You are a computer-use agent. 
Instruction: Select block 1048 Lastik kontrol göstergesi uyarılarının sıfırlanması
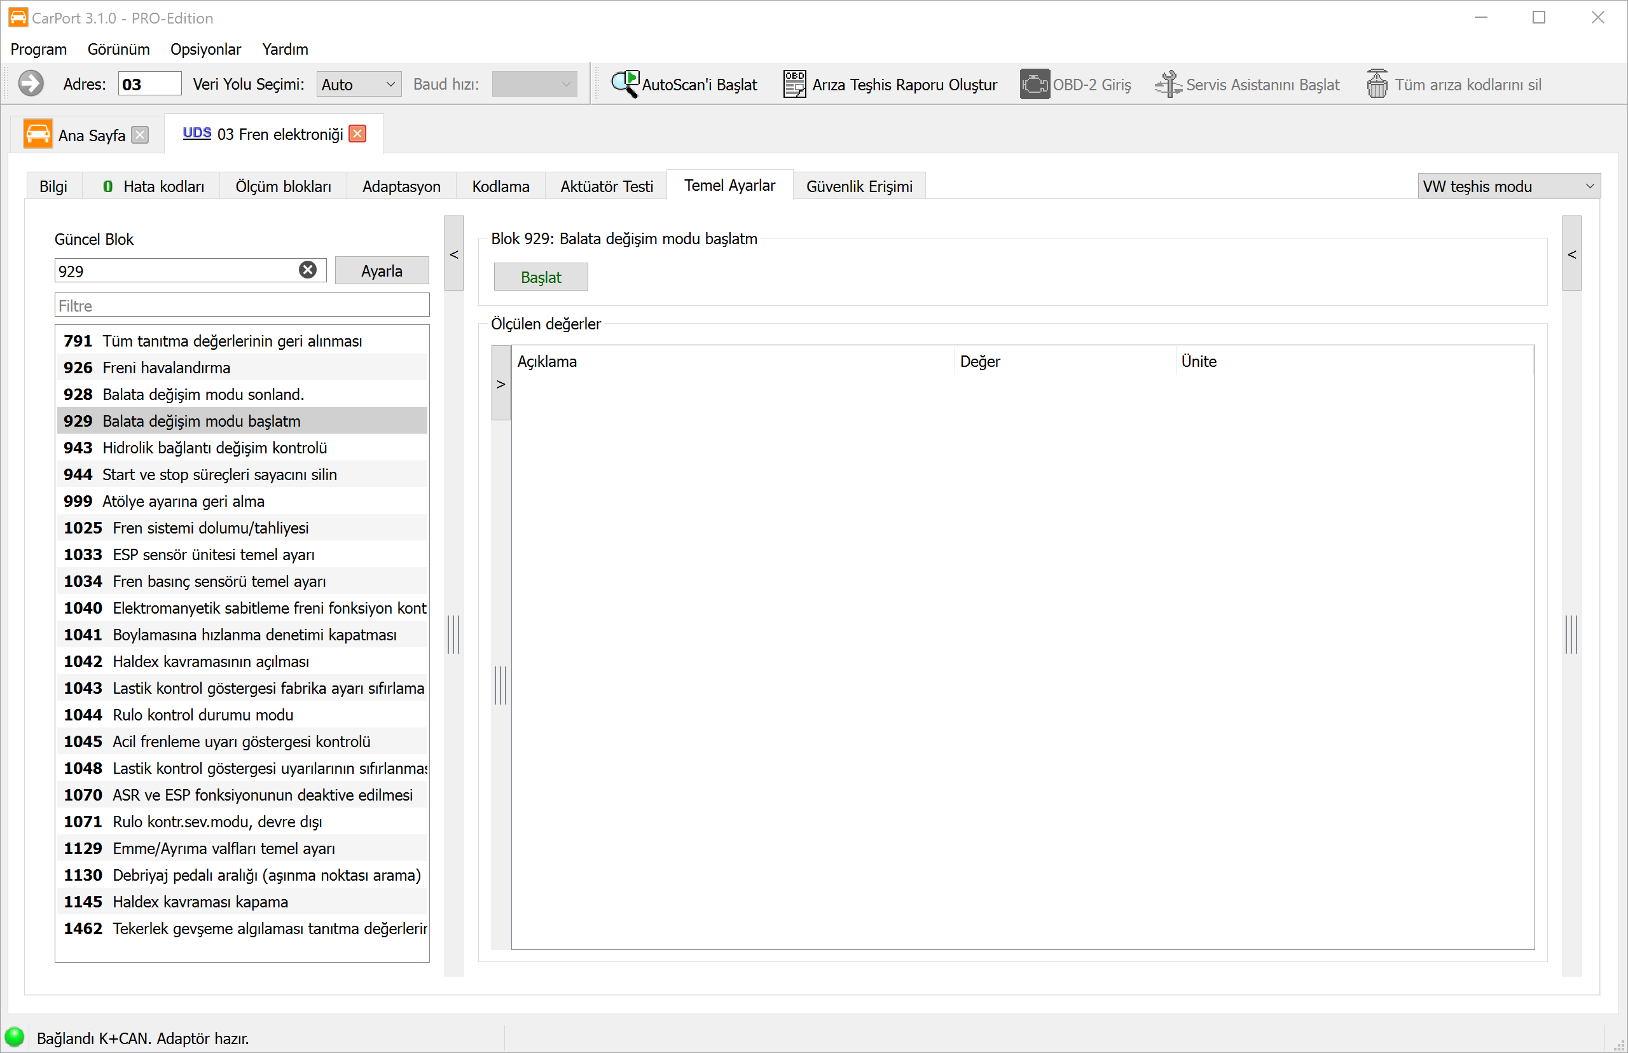[x=243, y=768]
